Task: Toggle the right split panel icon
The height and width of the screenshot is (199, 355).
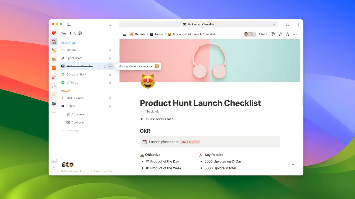Action: tap(296, 24)
